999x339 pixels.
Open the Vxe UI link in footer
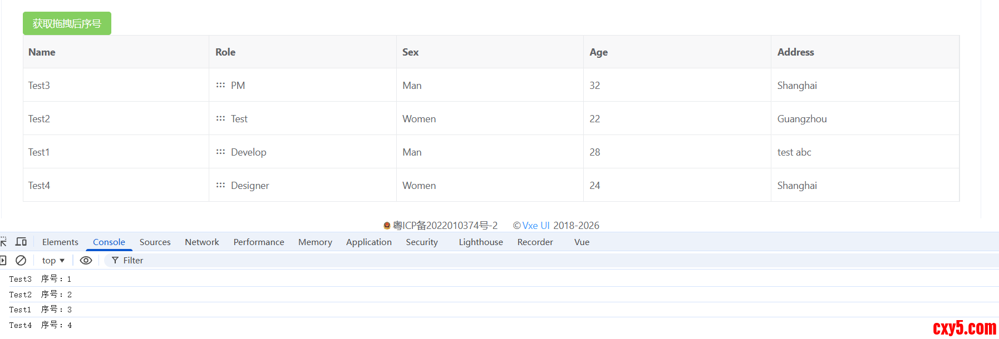click(535, 225)
